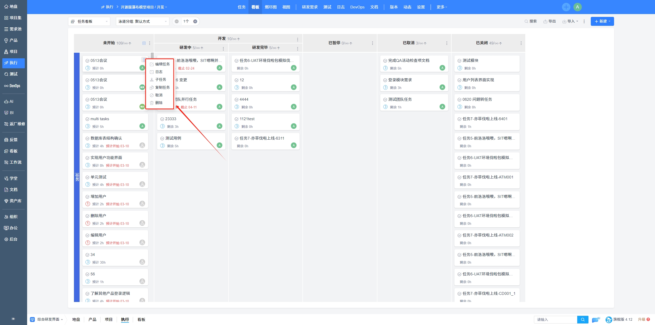Click the 导出 export button
Image resolution: width=655 pixels, height=325 pixels.
coord(550,21)
